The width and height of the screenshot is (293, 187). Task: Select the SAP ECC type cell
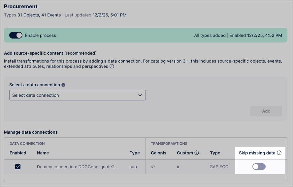219,167
